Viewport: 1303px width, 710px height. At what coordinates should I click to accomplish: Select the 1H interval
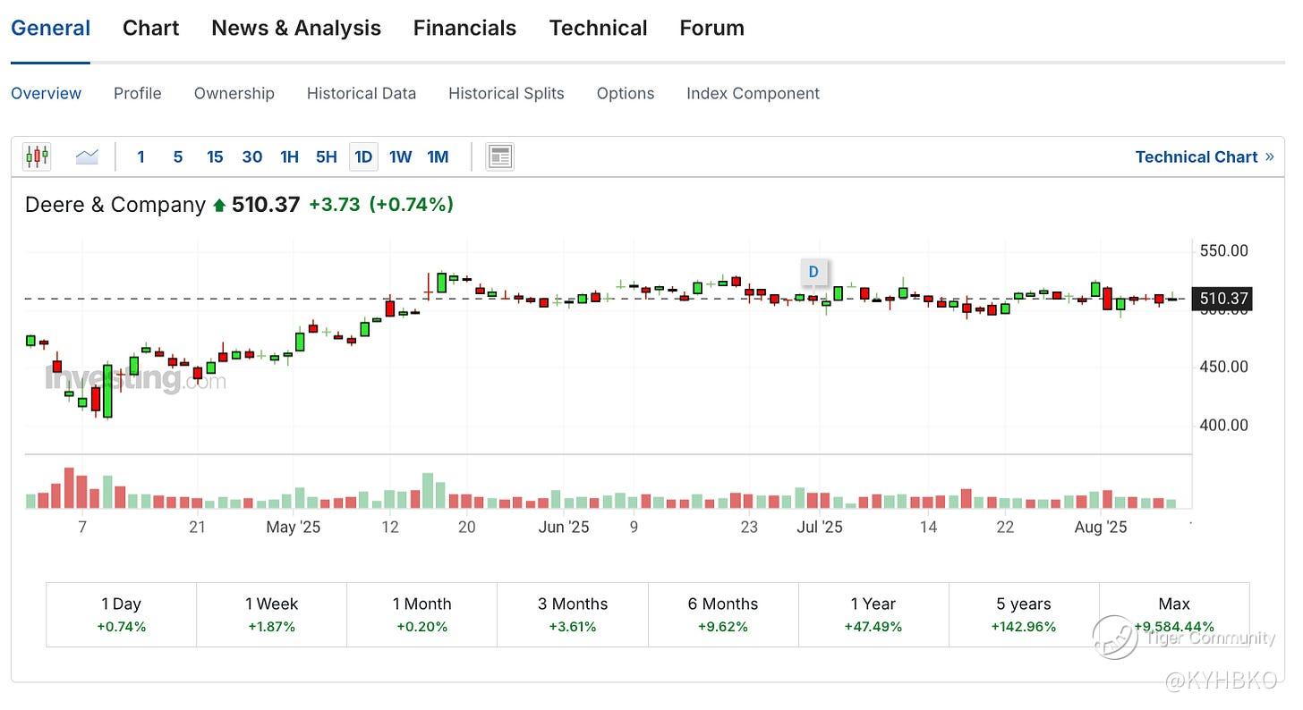[x=289, y=156]
